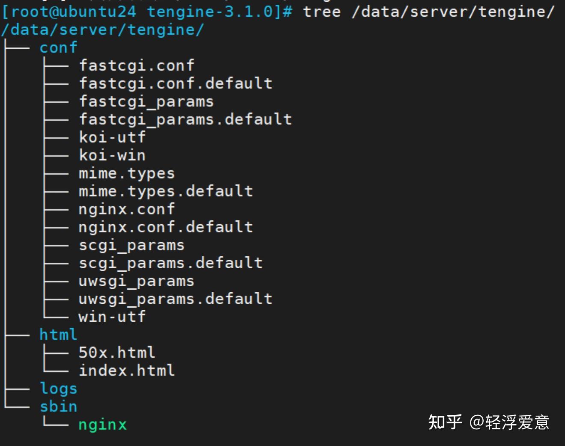Select the html directory entry

(x=58, y=334)
